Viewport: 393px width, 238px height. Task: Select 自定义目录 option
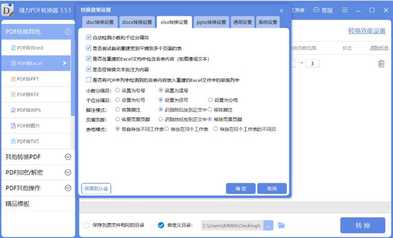click(x=161, y=225)
